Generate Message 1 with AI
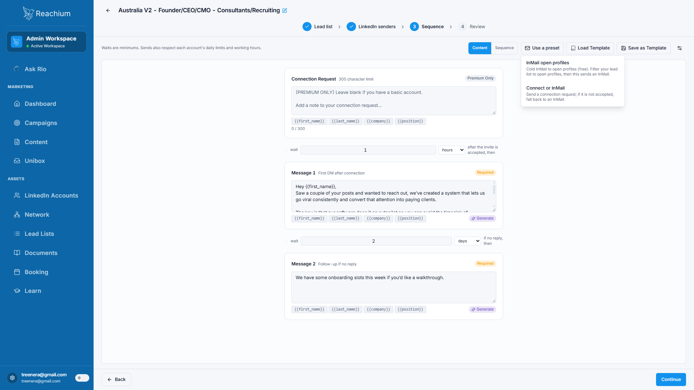Image resolution: width=694 pixels, height=390 pixels. 483,218
